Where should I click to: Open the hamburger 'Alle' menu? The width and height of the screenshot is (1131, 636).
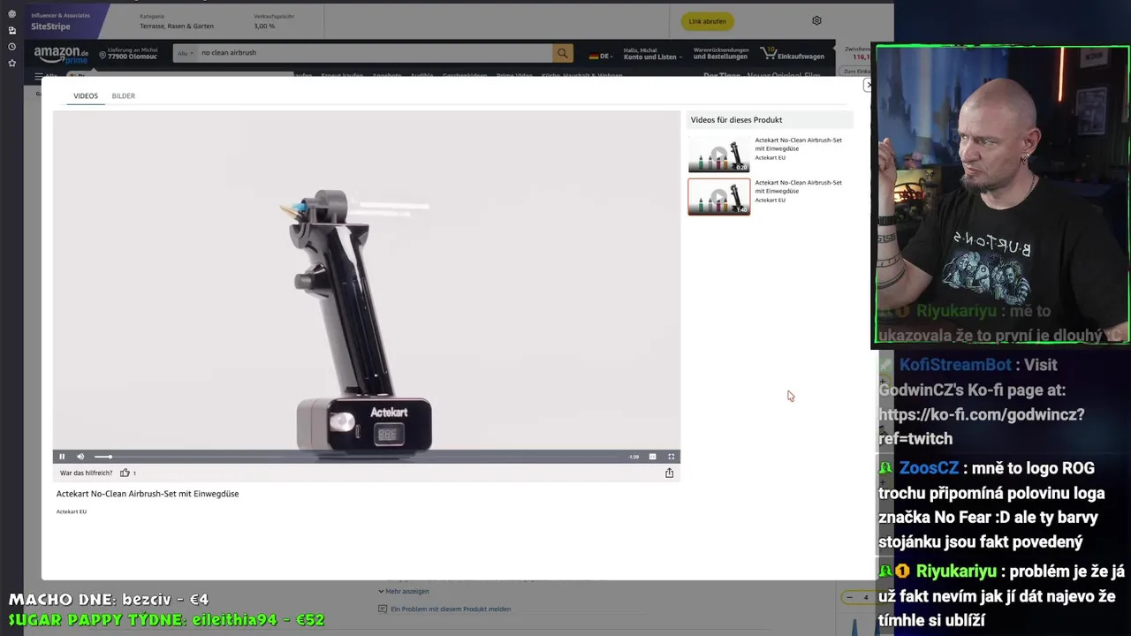tap(44, 76)
